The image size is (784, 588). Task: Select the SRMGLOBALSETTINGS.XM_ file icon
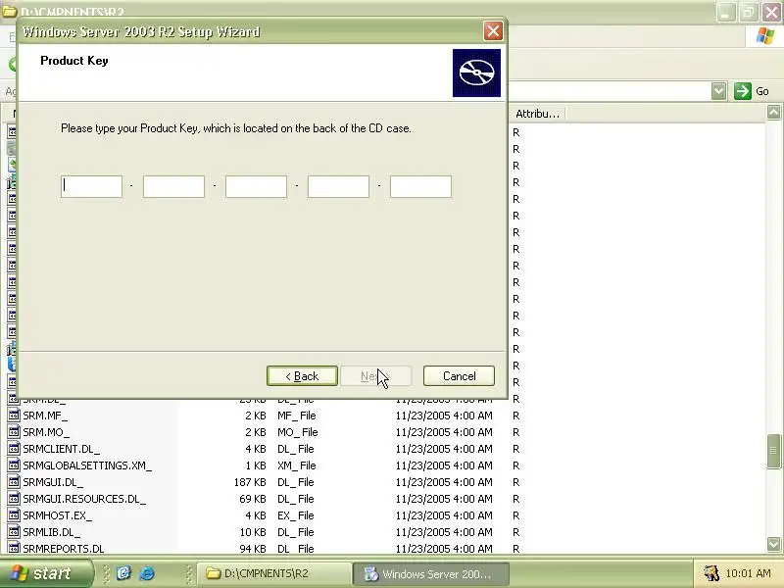(x=14, y=465)
